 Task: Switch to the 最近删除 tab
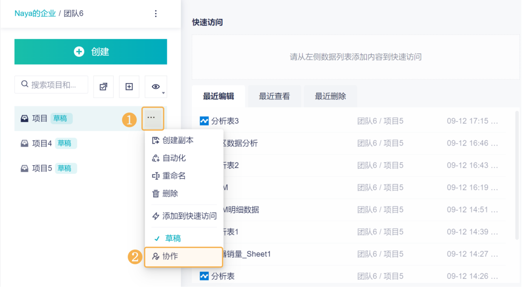331,97
